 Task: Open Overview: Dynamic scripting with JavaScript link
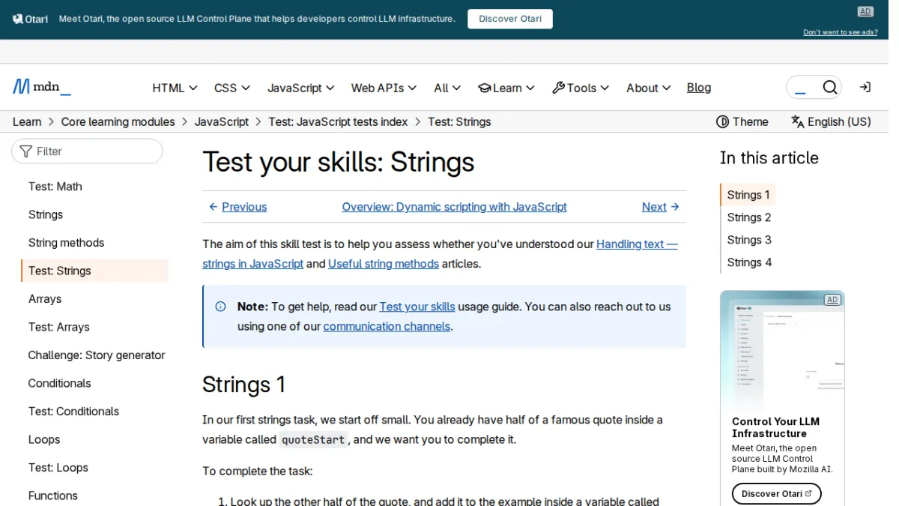tap(455, 207)
